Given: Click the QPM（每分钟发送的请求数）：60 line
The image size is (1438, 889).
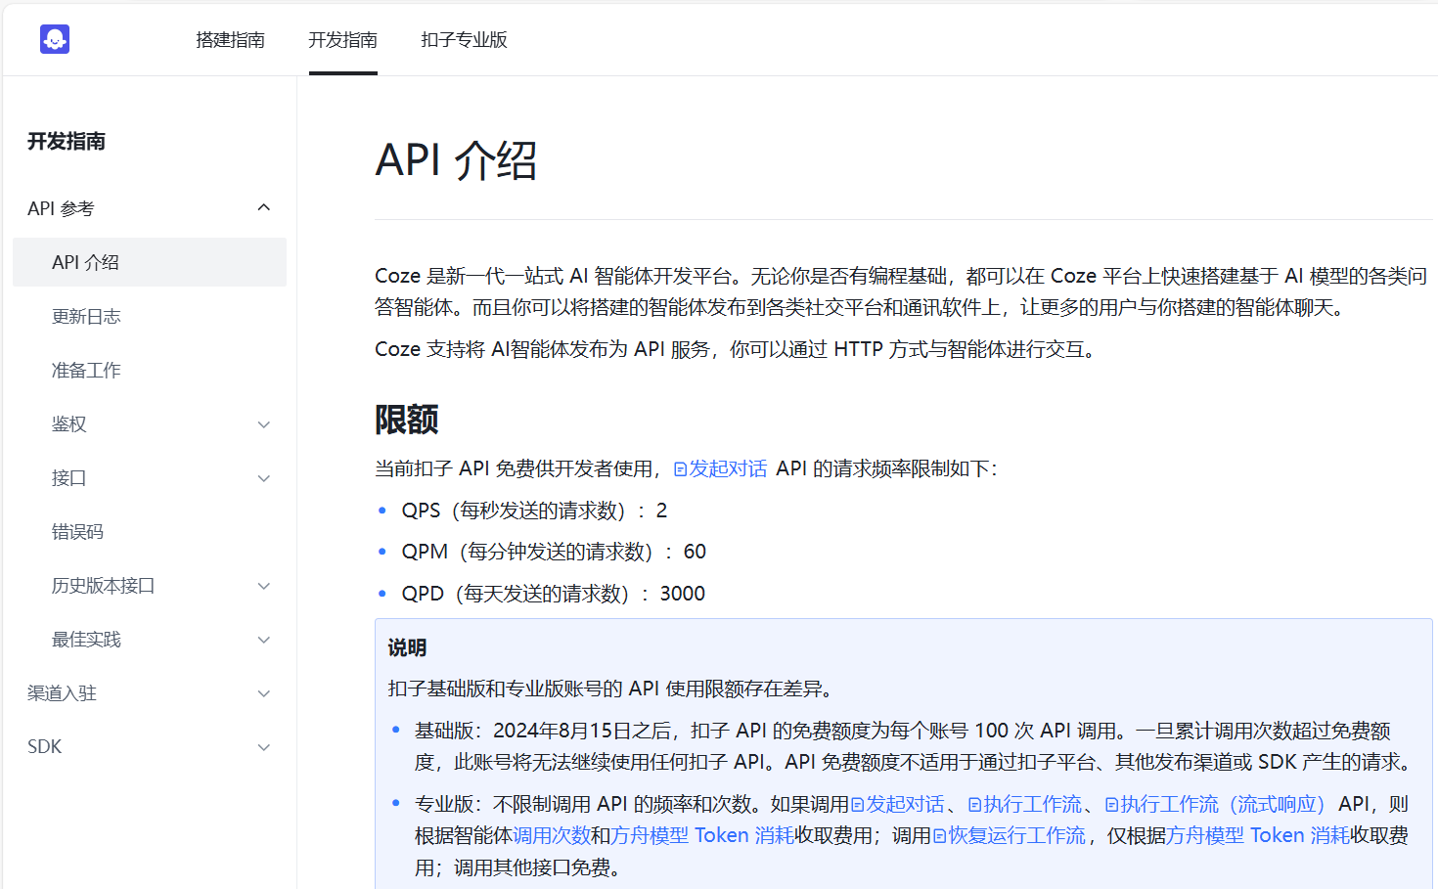Looking at the screenshot, I should [x=554, y=552].
